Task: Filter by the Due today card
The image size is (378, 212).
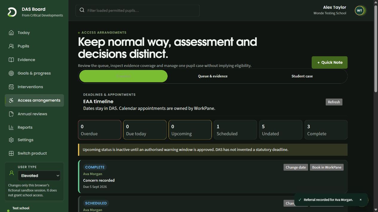Action: (145, 130)
